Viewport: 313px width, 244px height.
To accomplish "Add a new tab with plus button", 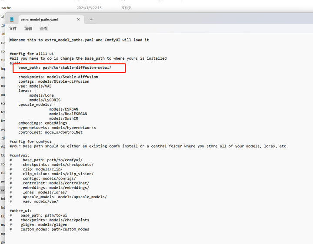I will 91,20.
